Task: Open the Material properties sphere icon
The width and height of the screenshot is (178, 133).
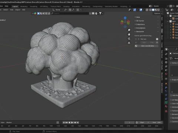Action: point(166,106)
